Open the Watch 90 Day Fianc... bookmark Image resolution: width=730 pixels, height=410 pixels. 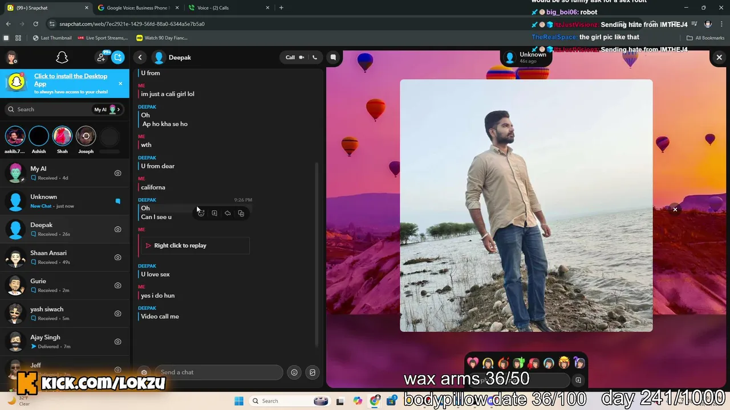coord(162,38)
